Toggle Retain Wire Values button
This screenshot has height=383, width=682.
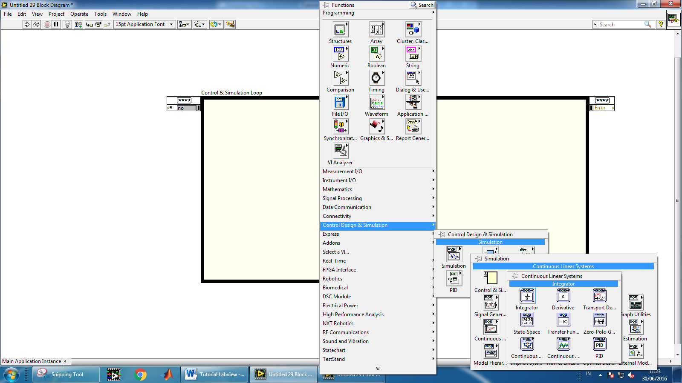pos(78,24)
